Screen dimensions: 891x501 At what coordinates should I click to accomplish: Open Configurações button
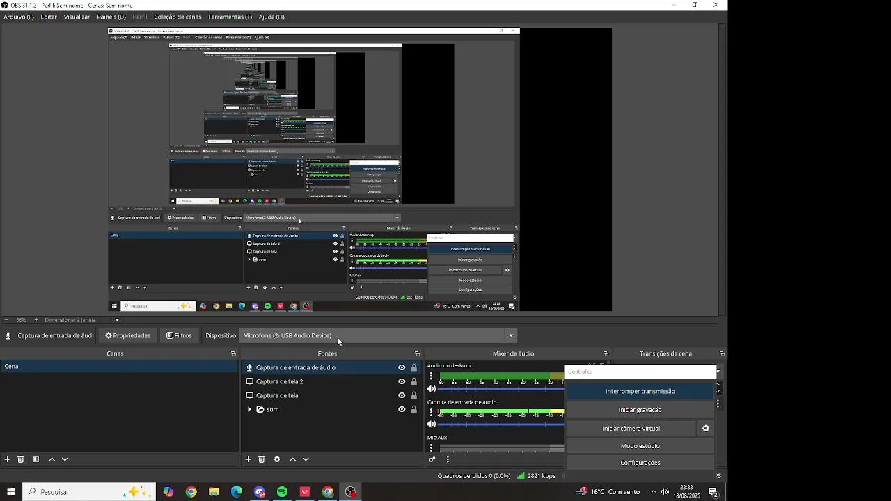(x=640, y=463)
